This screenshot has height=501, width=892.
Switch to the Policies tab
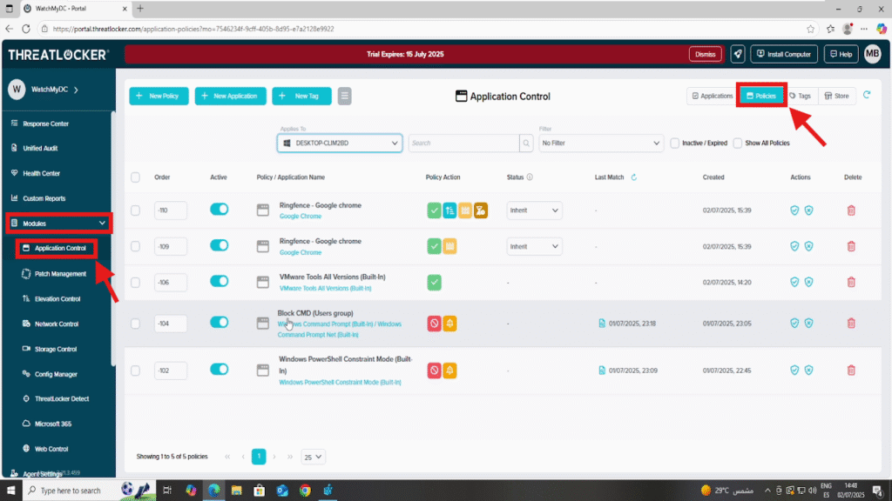click(x=761, y=96)
